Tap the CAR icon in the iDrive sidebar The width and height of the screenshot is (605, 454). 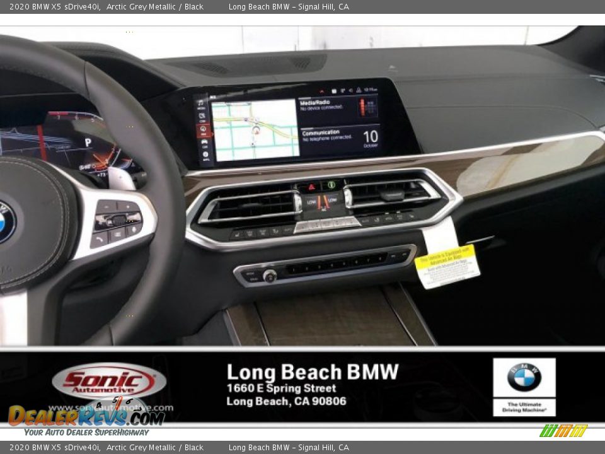coord(204,144)
